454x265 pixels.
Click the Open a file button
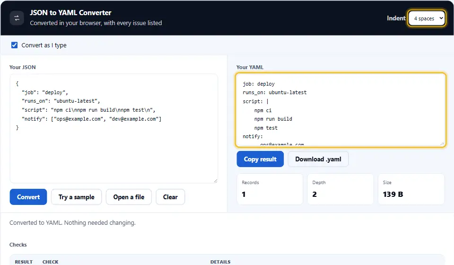pos(129,197)
